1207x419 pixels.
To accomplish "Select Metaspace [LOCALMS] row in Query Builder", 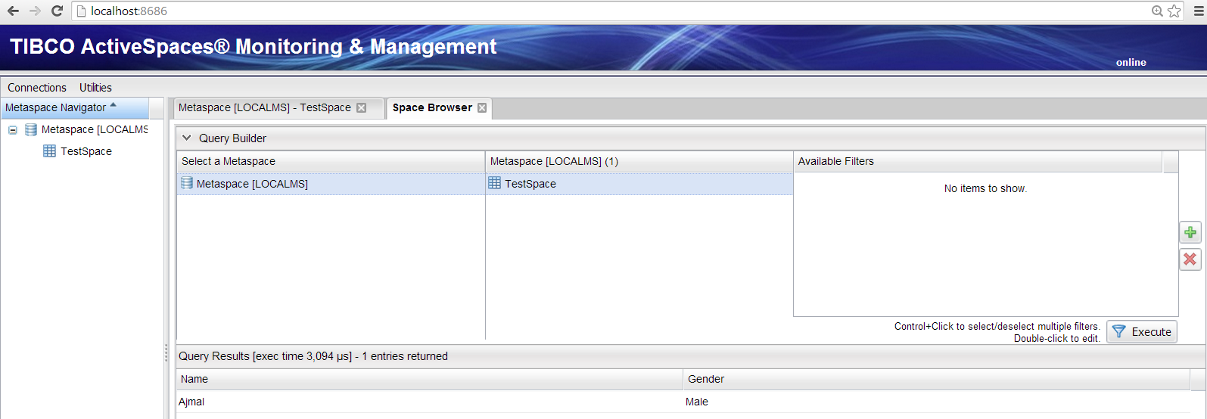I will [331, 184].
